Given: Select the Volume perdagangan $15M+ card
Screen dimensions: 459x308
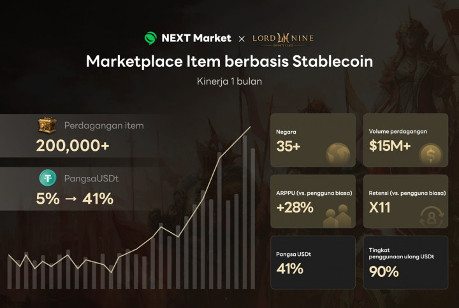Looking at the screenshot, I should coord(405,139).
